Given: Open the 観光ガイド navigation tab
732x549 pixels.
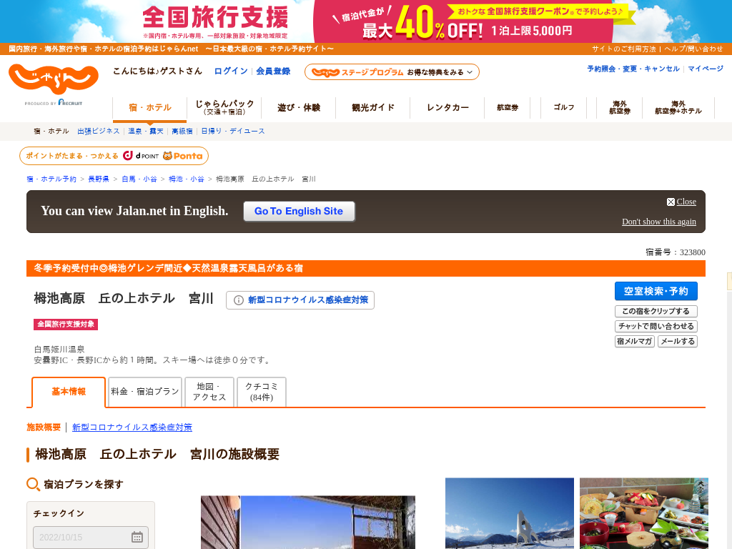Looking at the screenshot, I should pos(372,108).
